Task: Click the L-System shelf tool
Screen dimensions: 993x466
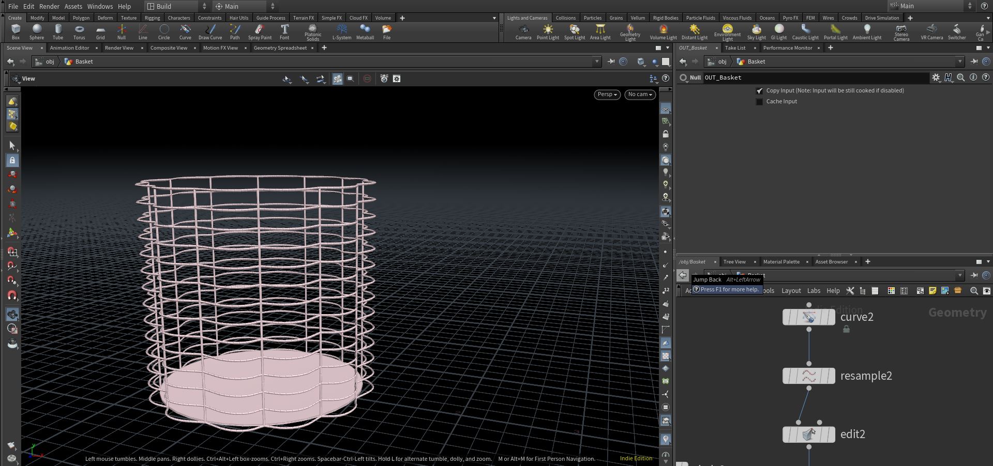Action: pos(342,32)
